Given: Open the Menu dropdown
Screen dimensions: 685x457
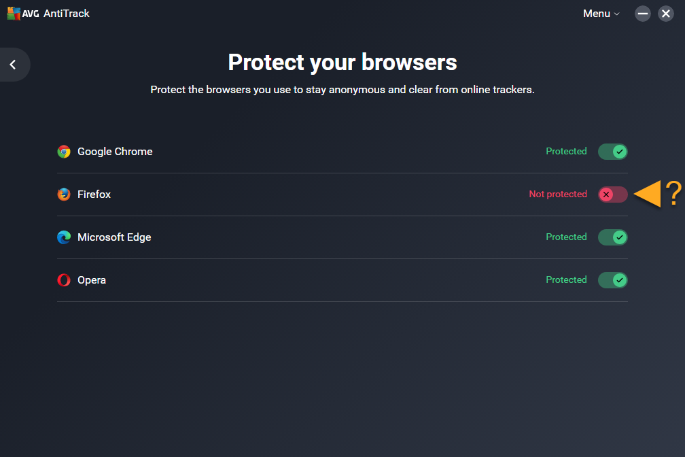Looking at the screenshot, I should (x=601, y=14).
